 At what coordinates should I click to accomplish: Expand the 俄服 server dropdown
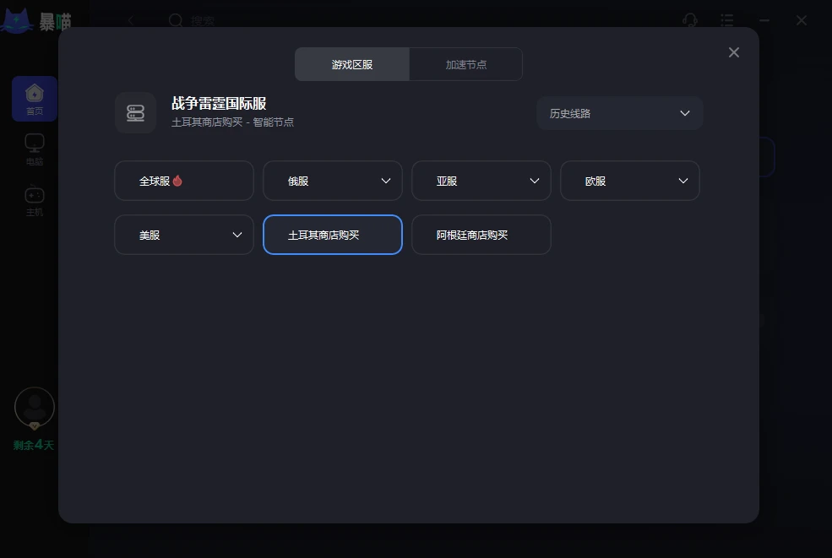click(x=333, y=181)
